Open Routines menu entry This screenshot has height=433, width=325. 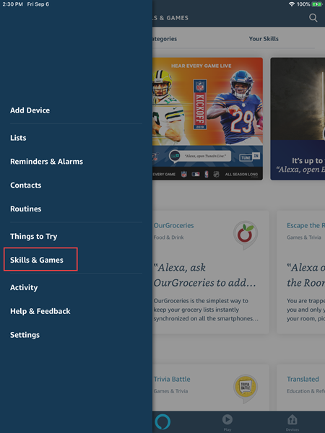26,209
